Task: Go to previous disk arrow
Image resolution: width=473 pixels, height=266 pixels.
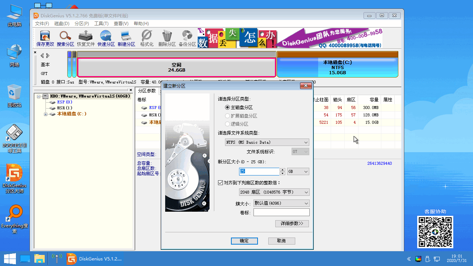Action: coord(42,56)
